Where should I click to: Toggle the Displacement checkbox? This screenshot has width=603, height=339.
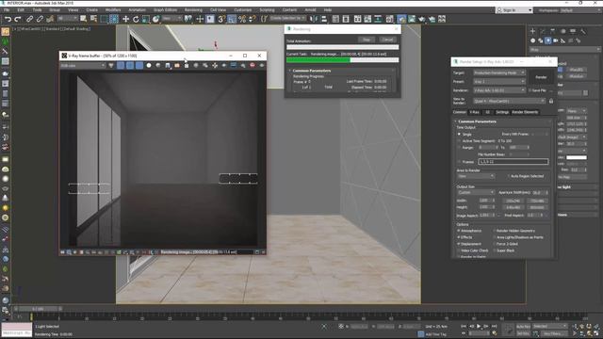point(459,244)
